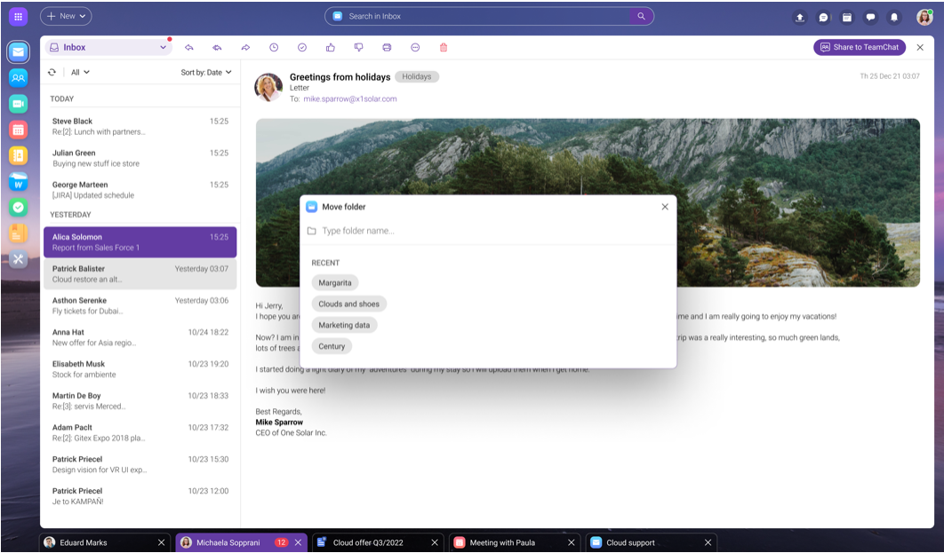Image resolution: width=944 pixels, height=553 pixels.
Task: Click the search magnifier button
Action: pyautogui.click(x=641, y=16)
